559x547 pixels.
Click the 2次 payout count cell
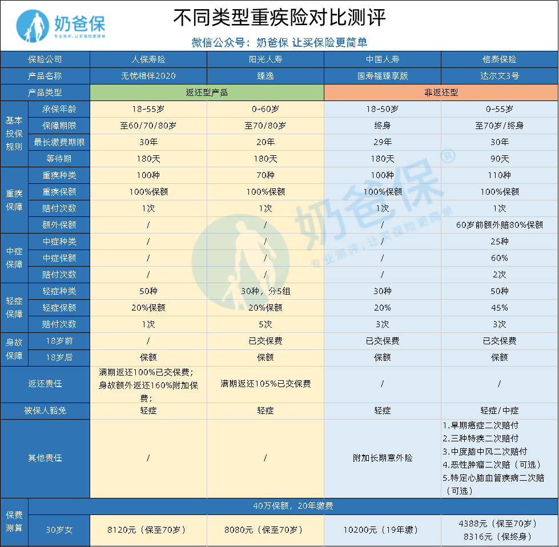point(500,275)
